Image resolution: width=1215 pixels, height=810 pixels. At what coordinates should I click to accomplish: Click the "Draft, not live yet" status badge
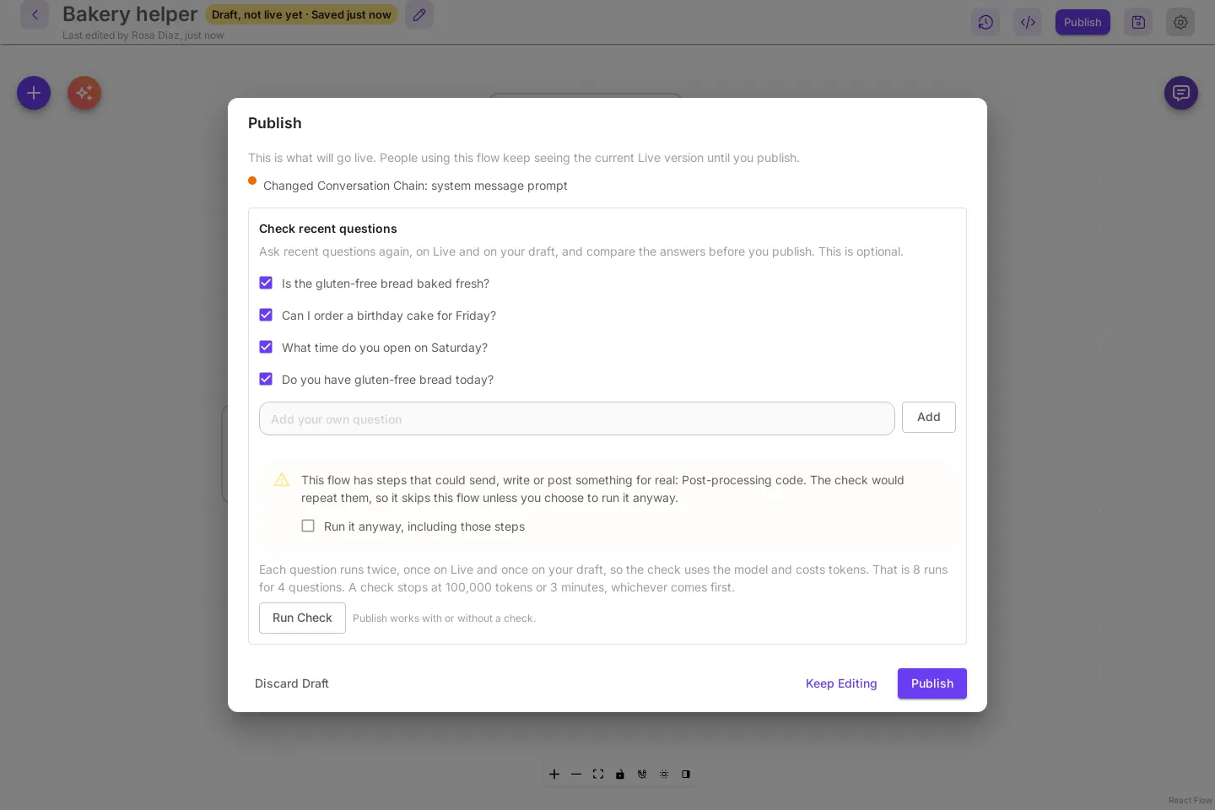pyautogui.click(x=301, y=14)
